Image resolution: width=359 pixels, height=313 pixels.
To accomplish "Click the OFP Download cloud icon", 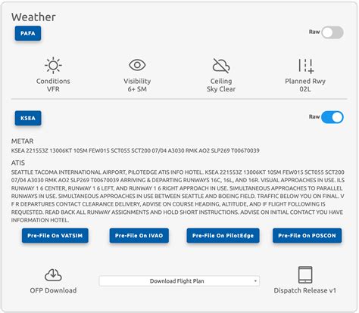I will 53,275.
